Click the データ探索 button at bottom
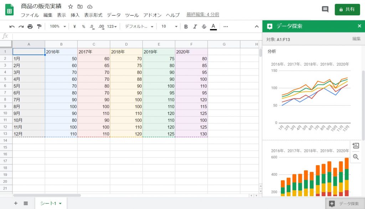This screenshot has height=209, width=365. click(x=345, y=204)
